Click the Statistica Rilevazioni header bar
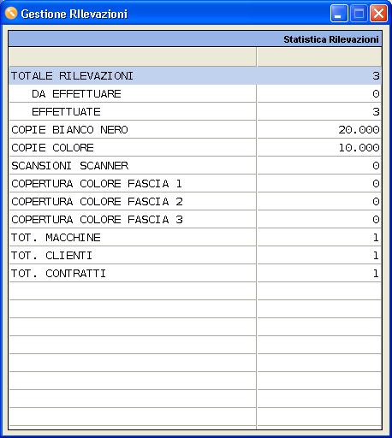Image resolution: width=392 pixels, height=438 pixels. pos(195,38)
